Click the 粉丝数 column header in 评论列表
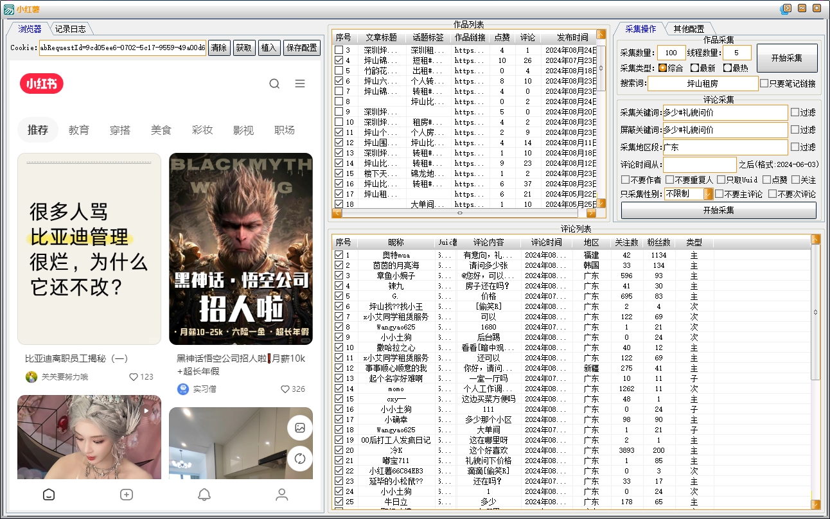This screenshot has height=519, width=830. tap(659, 242)
